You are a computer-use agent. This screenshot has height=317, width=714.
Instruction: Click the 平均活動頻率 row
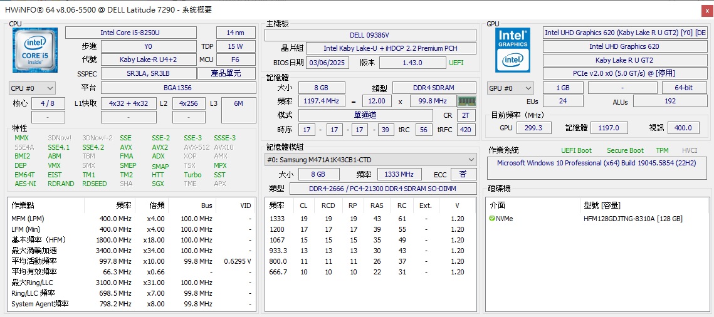[131, 261]
